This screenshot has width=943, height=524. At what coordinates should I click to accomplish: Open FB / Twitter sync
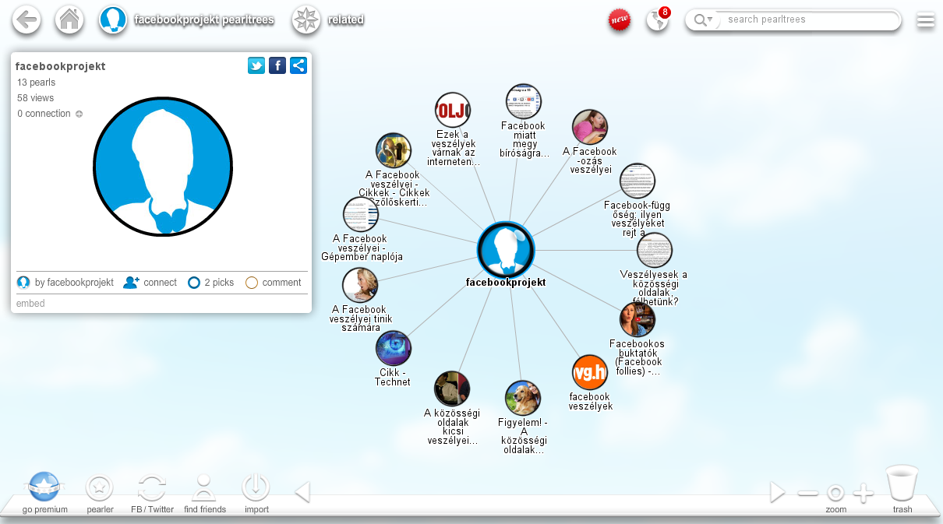click(x=152, y=488)
